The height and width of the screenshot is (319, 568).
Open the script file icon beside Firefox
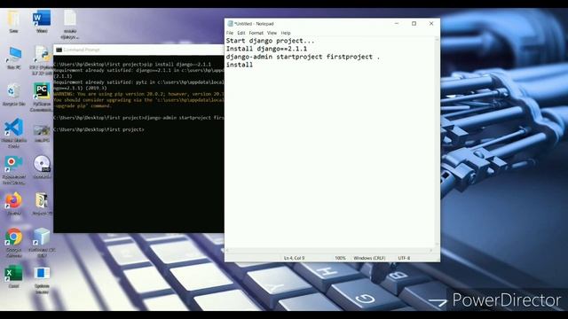[x=42, y=201]
